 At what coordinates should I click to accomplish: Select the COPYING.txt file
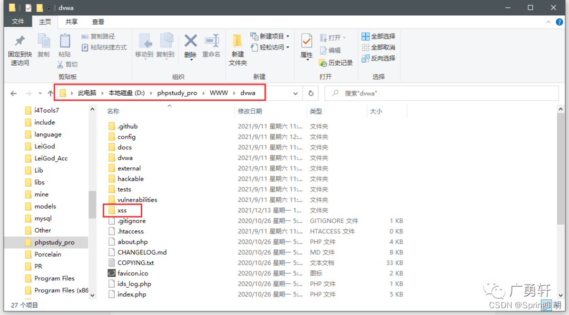point(135,263)
